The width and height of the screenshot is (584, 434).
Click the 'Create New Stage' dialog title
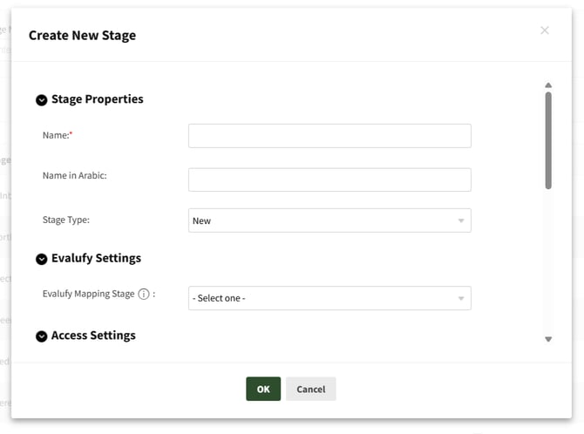pos(82,36)
